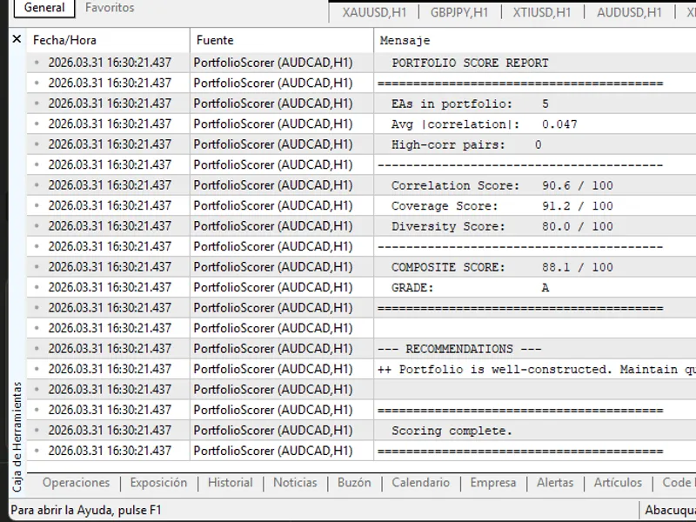
Task: Open the Artículos tab
Action: (x=618, y=483)
